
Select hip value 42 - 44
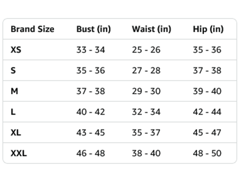[x=207, y=112]
